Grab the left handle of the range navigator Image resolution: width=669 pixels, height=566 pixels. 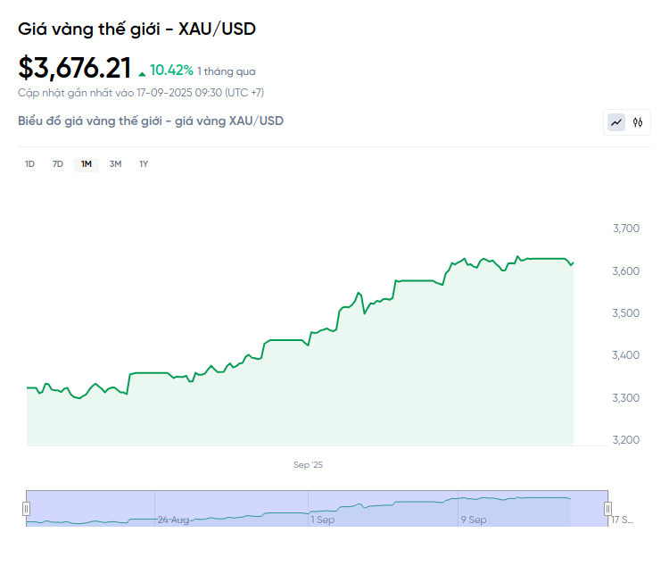(x=26, y=509)
